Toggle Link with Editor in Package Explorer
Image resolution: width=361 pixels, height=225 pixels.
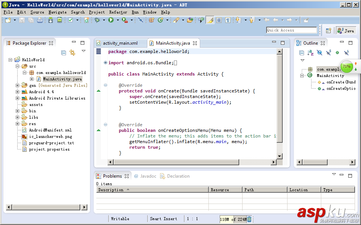(72, 53)
